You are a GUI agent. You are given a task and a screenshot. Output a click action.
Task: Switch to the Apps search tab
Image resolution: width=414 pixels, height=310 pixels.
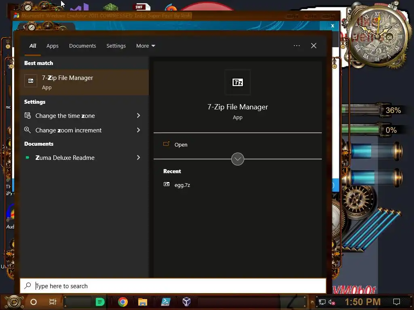(52, 46)
